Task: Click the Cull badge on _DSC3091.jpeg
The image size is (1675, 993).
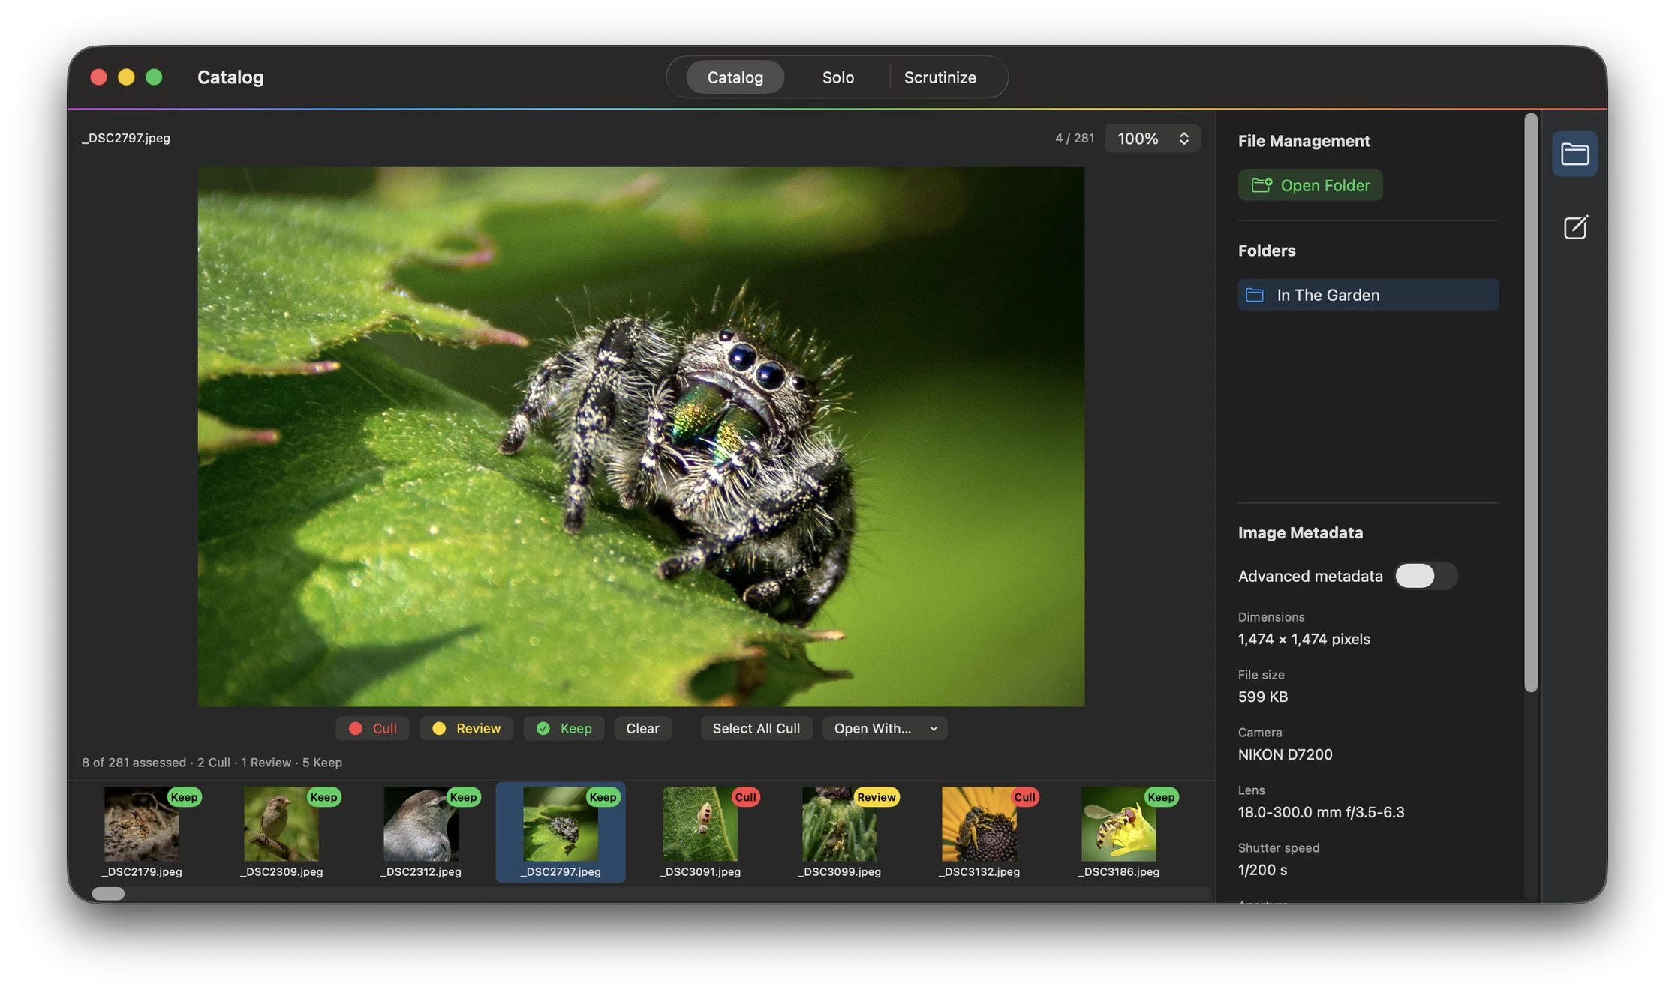Action: (745, 797)
